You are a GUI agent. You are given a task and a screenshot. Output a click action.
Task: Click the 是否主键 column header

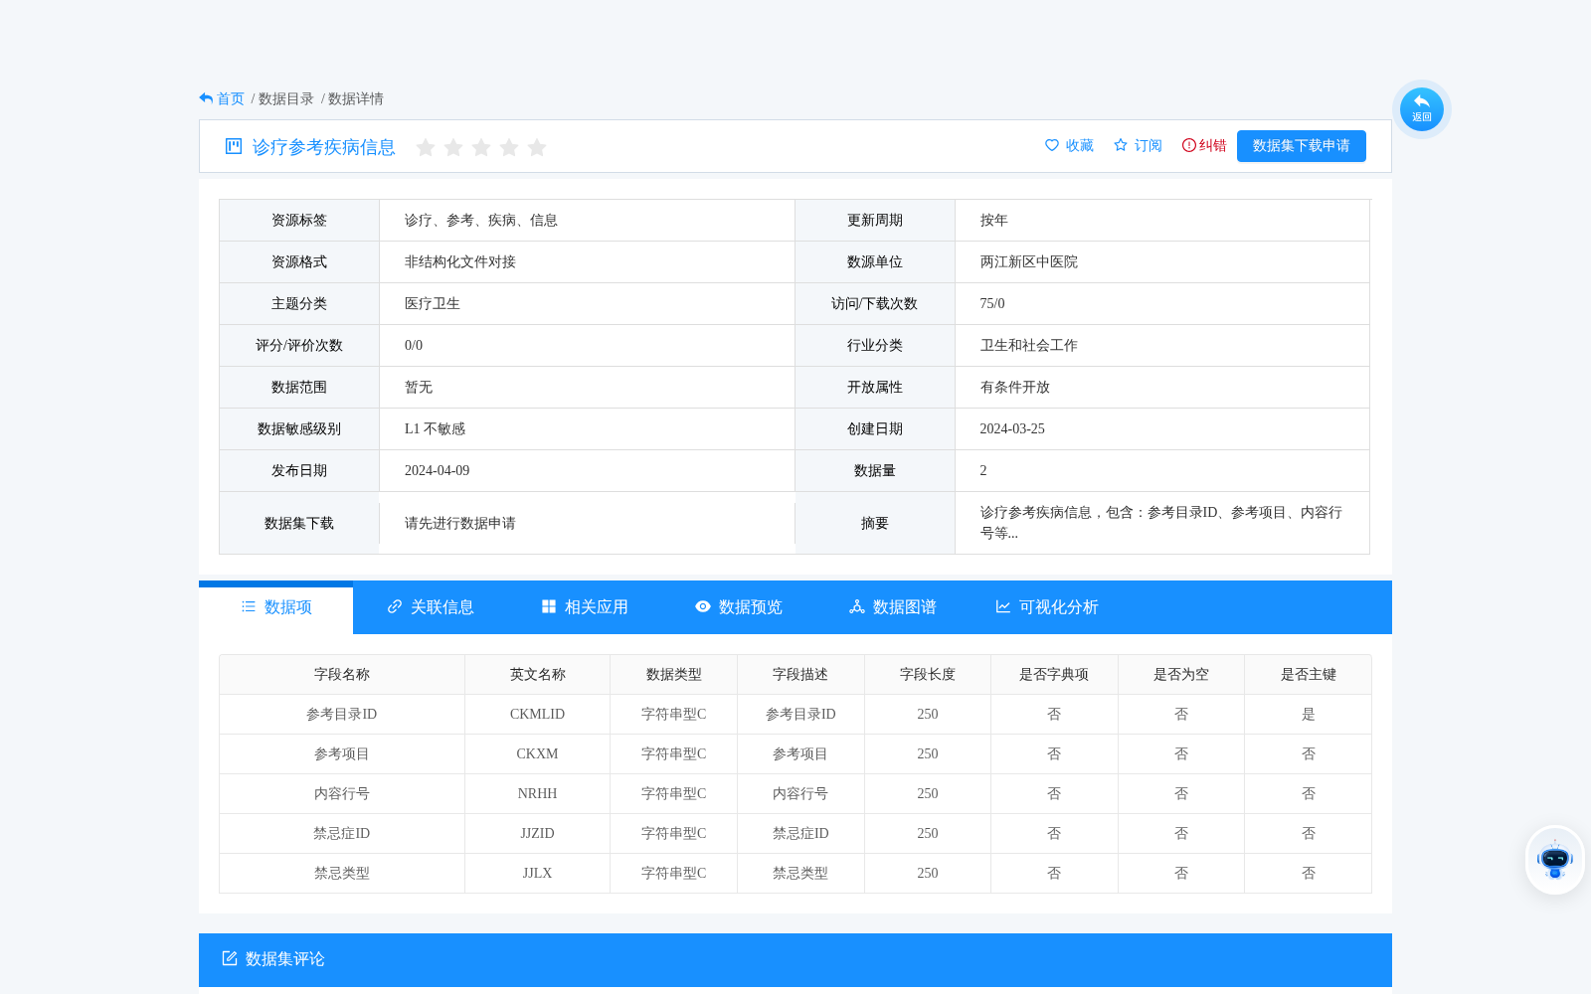point(1308,675)
